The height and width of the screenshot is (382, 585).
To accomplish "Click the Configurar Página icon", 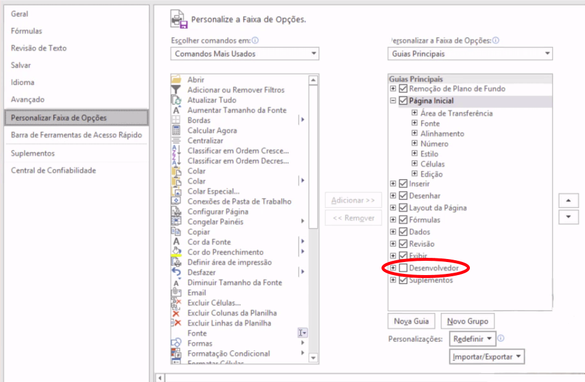I will [176, 211].
